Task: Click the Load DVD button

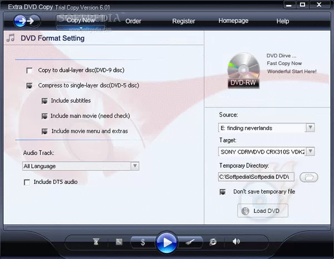Action: coord(263,211)
